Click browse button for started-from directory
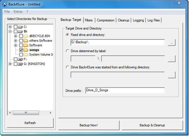 tap(171, 75)
